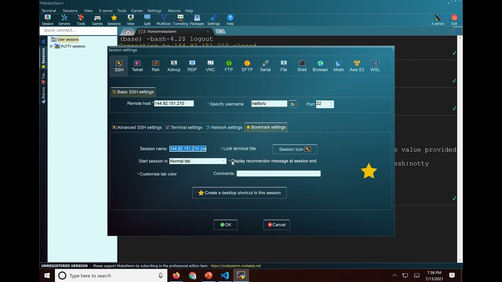Open Advanced SSH settings tab
Viewport: 502px width, 282px height.
tap(137, 127)
